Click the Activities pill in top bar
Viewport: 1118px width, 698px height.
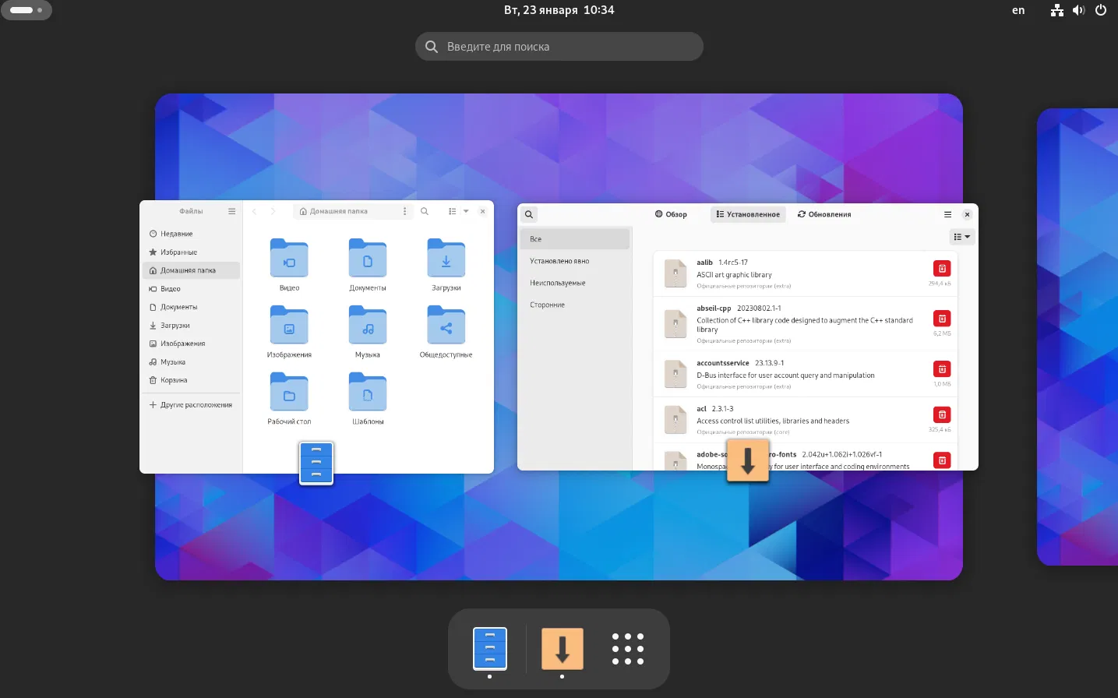(26, 10)
